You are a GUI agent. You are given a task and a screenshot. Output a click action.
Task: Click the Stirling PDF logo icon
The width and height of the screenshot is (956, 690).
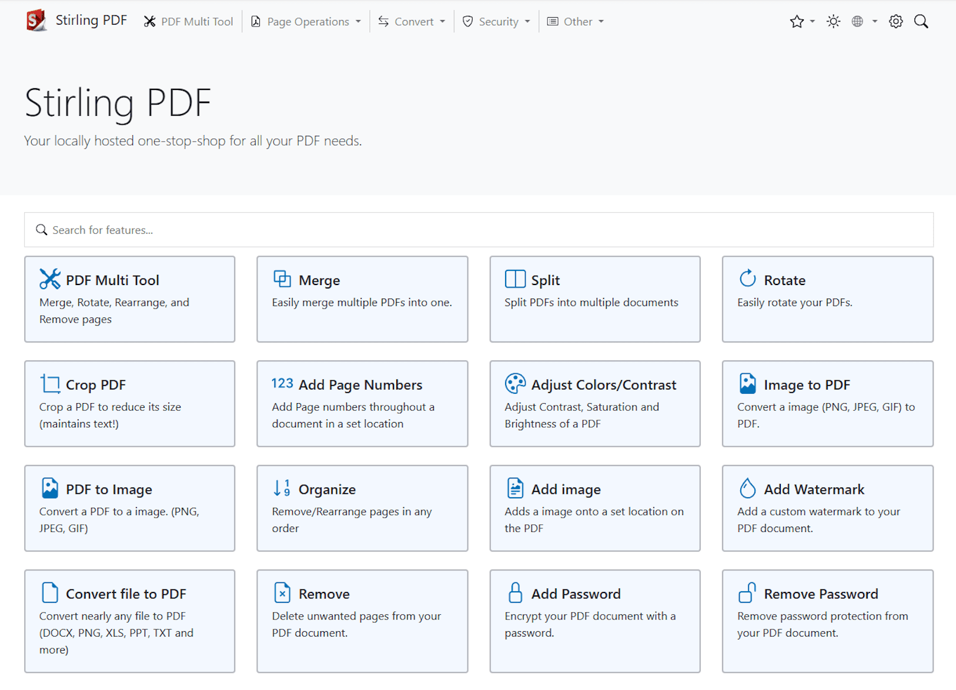tap(36, 21)
